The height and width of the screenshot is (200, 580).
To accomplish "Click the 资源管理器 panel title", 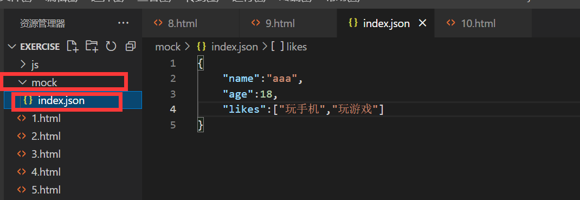I will tap(42, 24).
